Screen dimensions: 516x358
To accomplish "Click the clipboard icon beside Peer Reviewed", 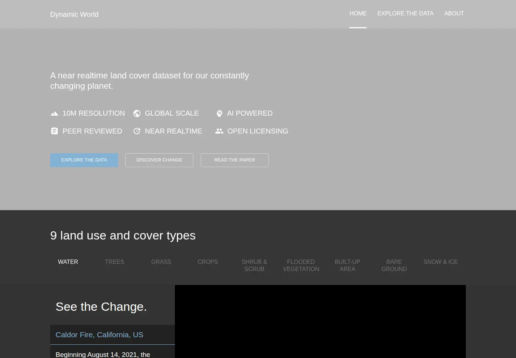I will (54, 131).
